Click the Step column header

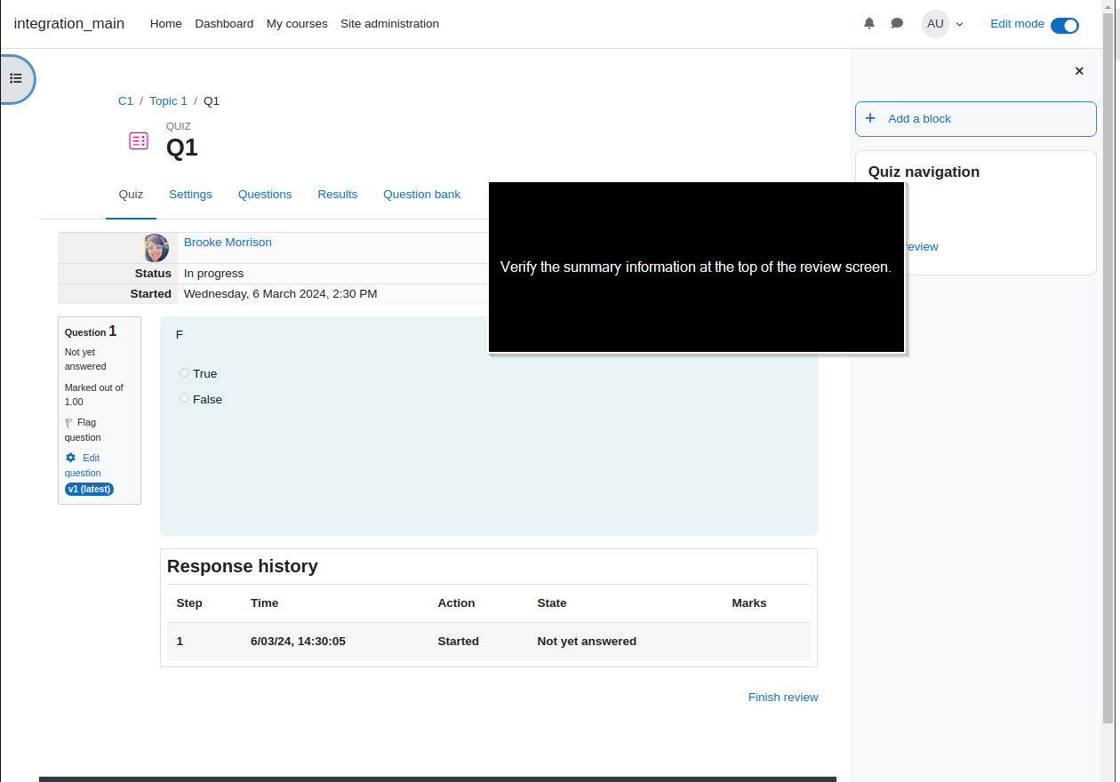pyautogui.click(x=189, y=603)
